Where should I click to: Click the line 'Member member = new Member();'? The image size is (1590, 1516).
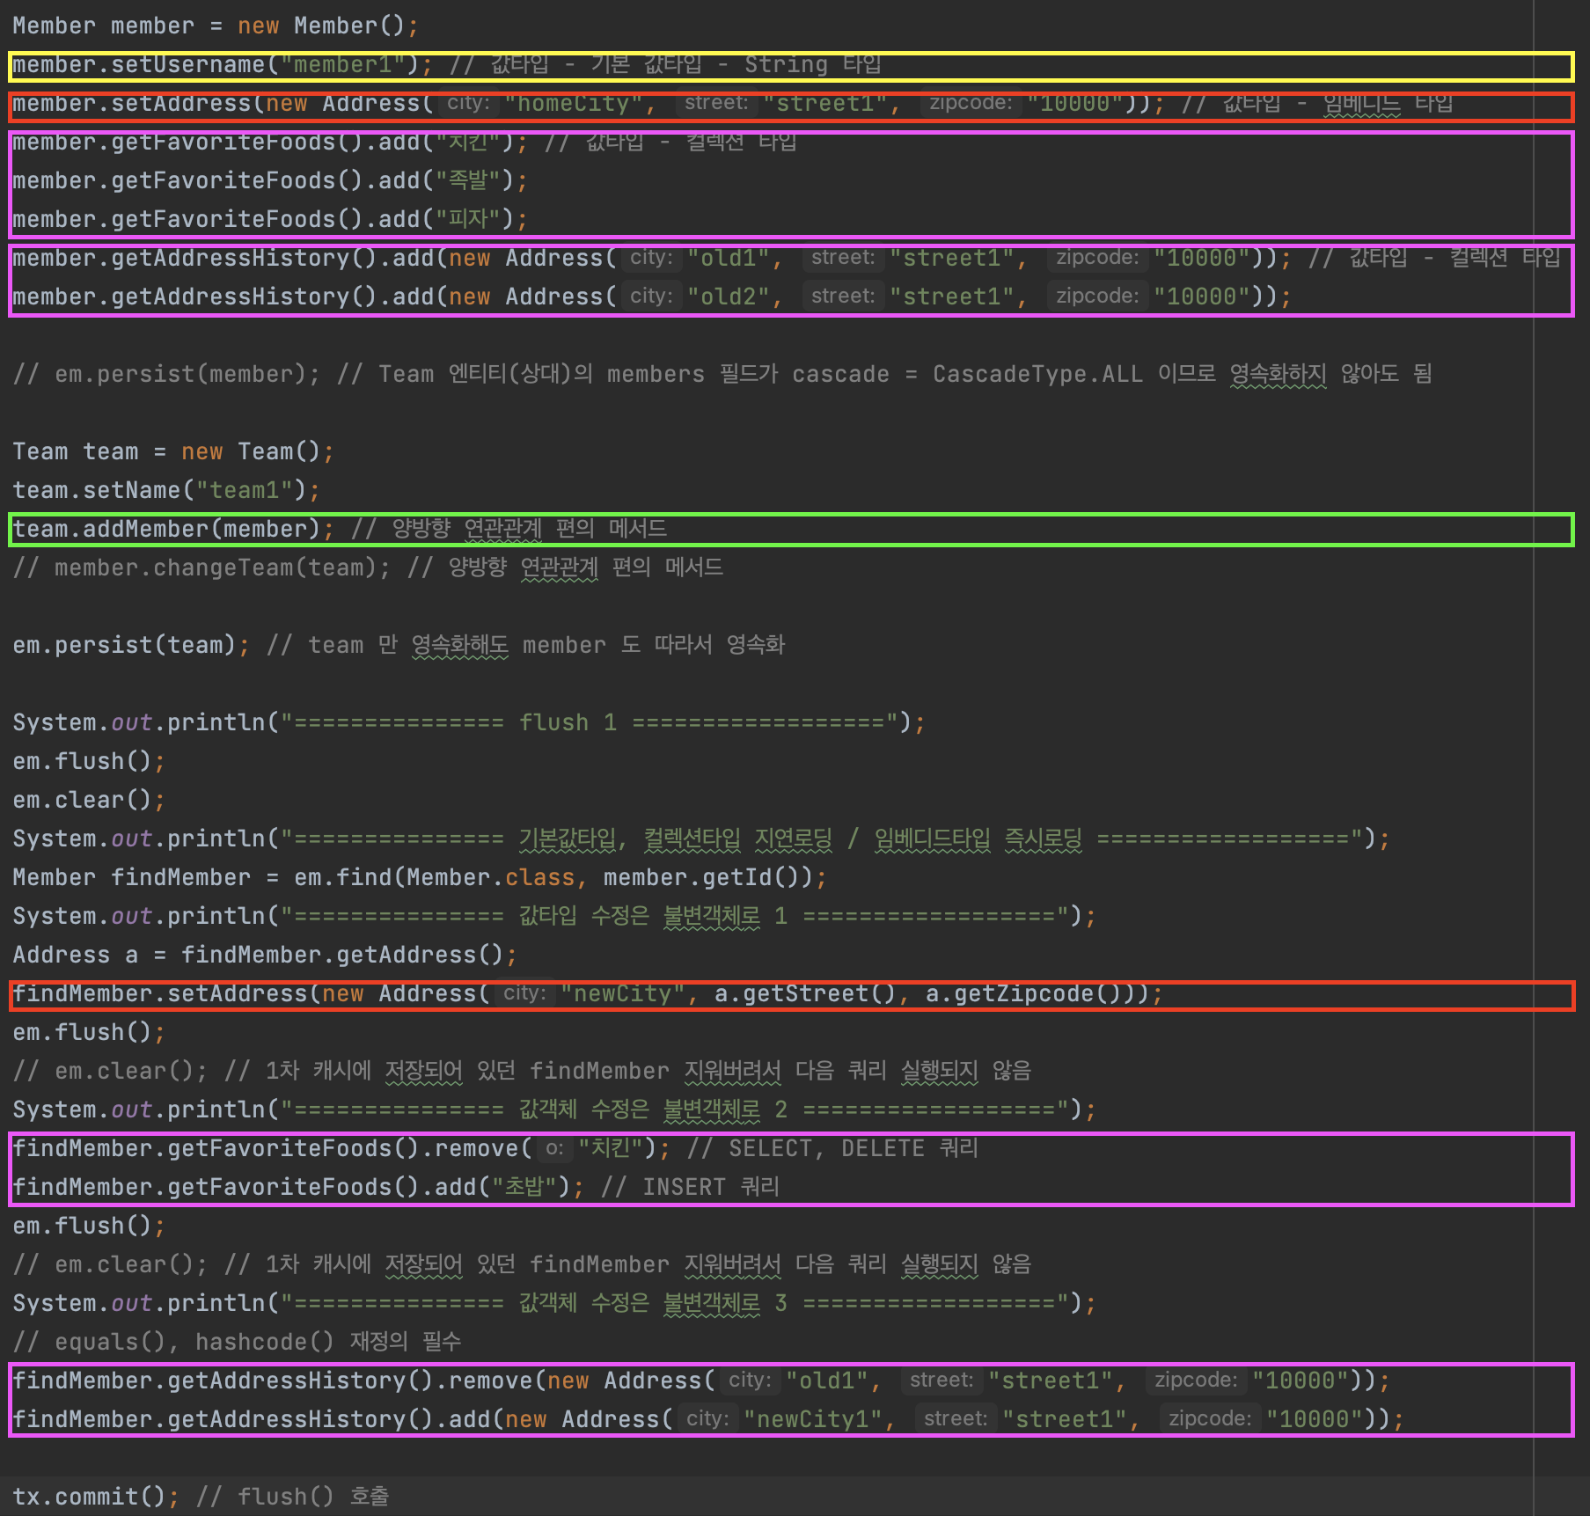pos(216,26)
